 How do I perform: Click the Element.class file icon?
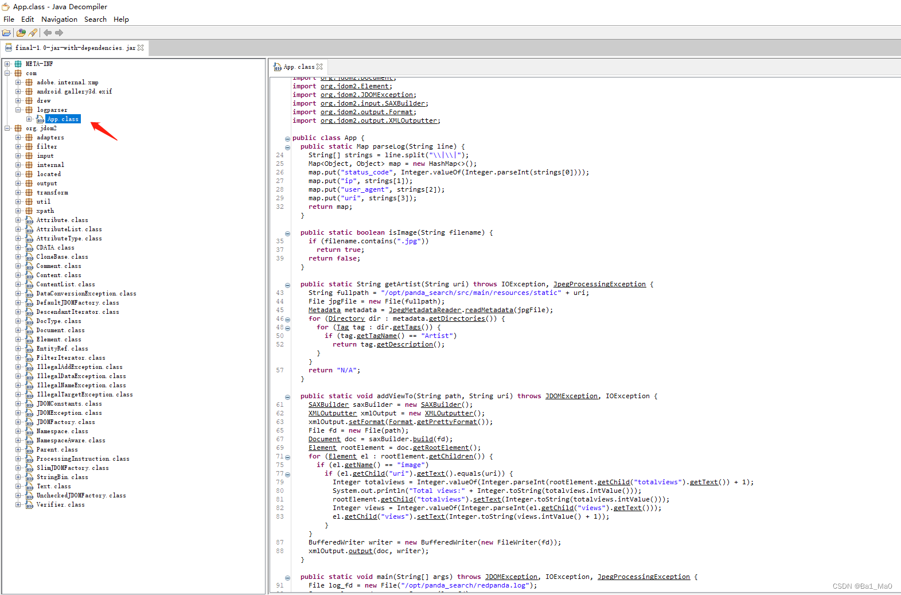(x=29, y=339)
